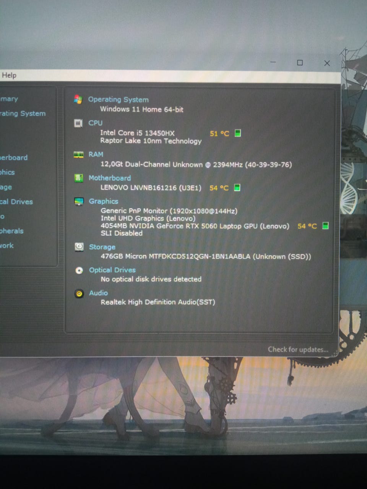367x489 pixels.
Task: Click the CPU temperature 51 °C value
Action: tap(219, 133)
